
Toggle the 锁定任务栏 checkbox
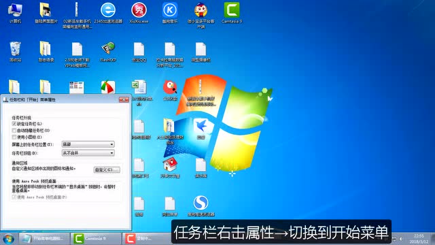point(14,124)
